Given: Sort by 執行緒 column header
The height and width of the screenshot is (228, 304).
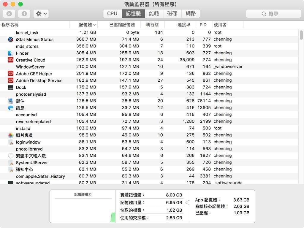Looking at the screenshot, I should [x=152, y=25].
